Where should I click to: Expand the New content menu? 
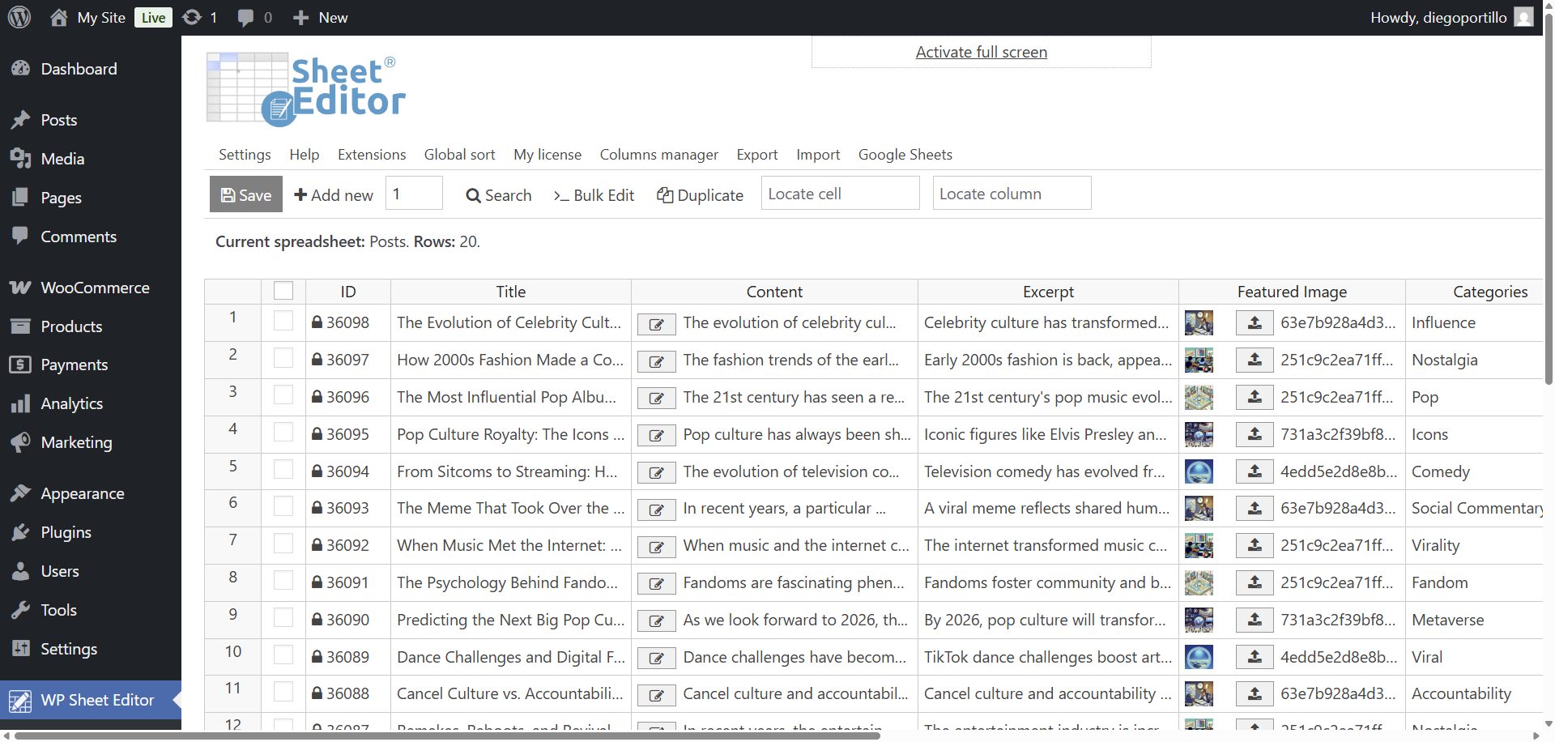point(321,17)
